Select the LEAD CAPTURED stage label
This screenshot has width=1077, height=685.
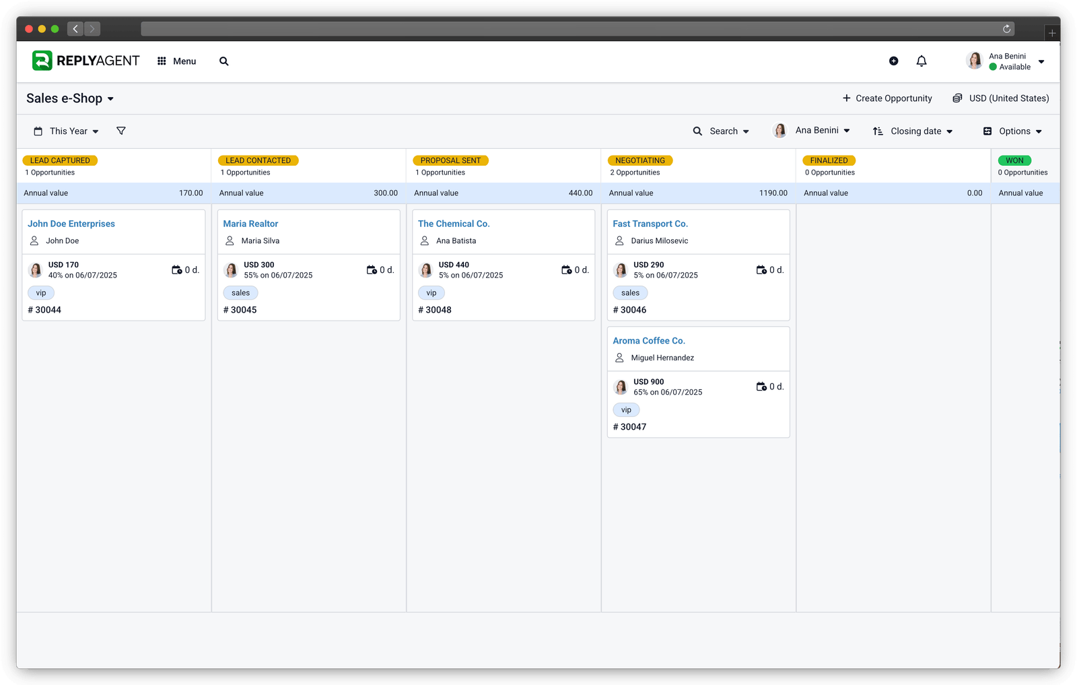(x=60, y=160)
